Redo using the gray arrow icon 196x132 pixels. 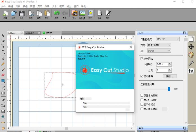click(x=65, y=14)
